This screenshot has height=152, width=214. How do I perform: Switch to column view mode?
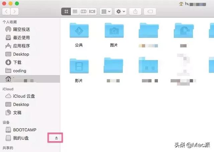click(83, 11)
